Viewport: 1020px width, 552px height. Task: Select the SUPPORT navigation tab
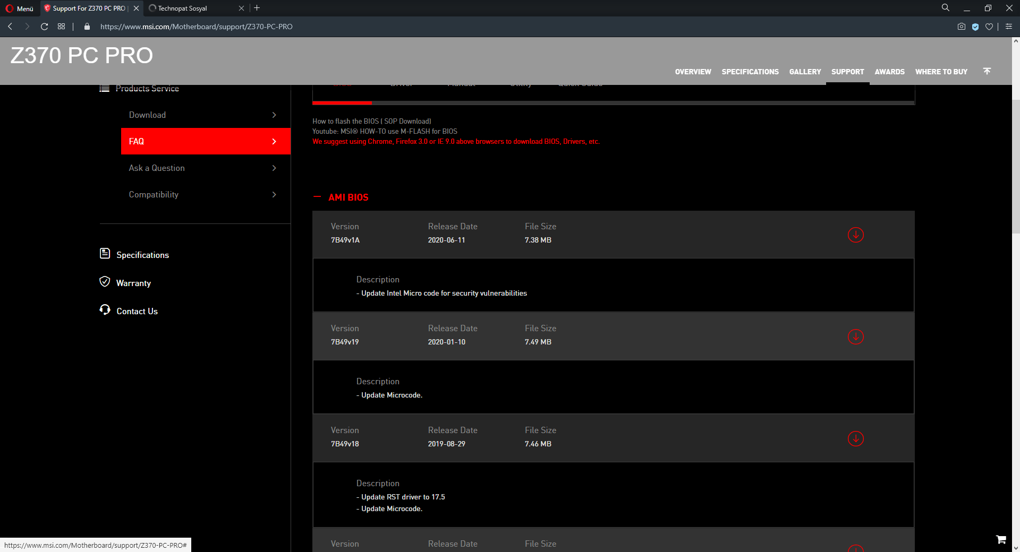(848, 72)
